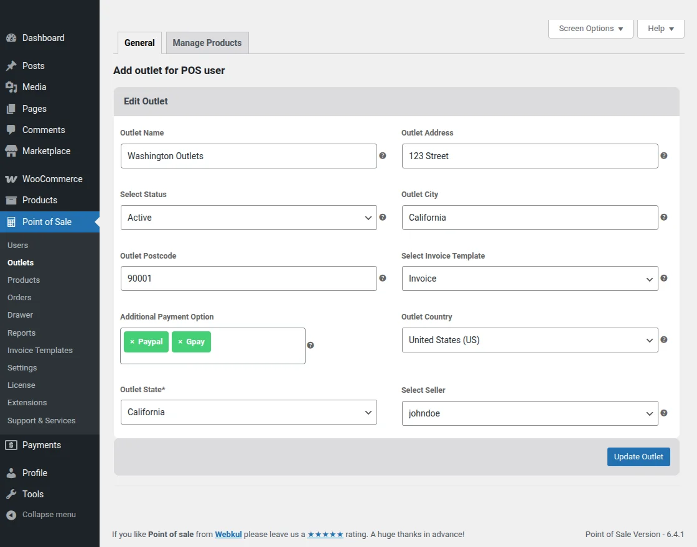697x547 pixels.
Task: Click into the Outlet Postcode field
Action: (248, 278)
